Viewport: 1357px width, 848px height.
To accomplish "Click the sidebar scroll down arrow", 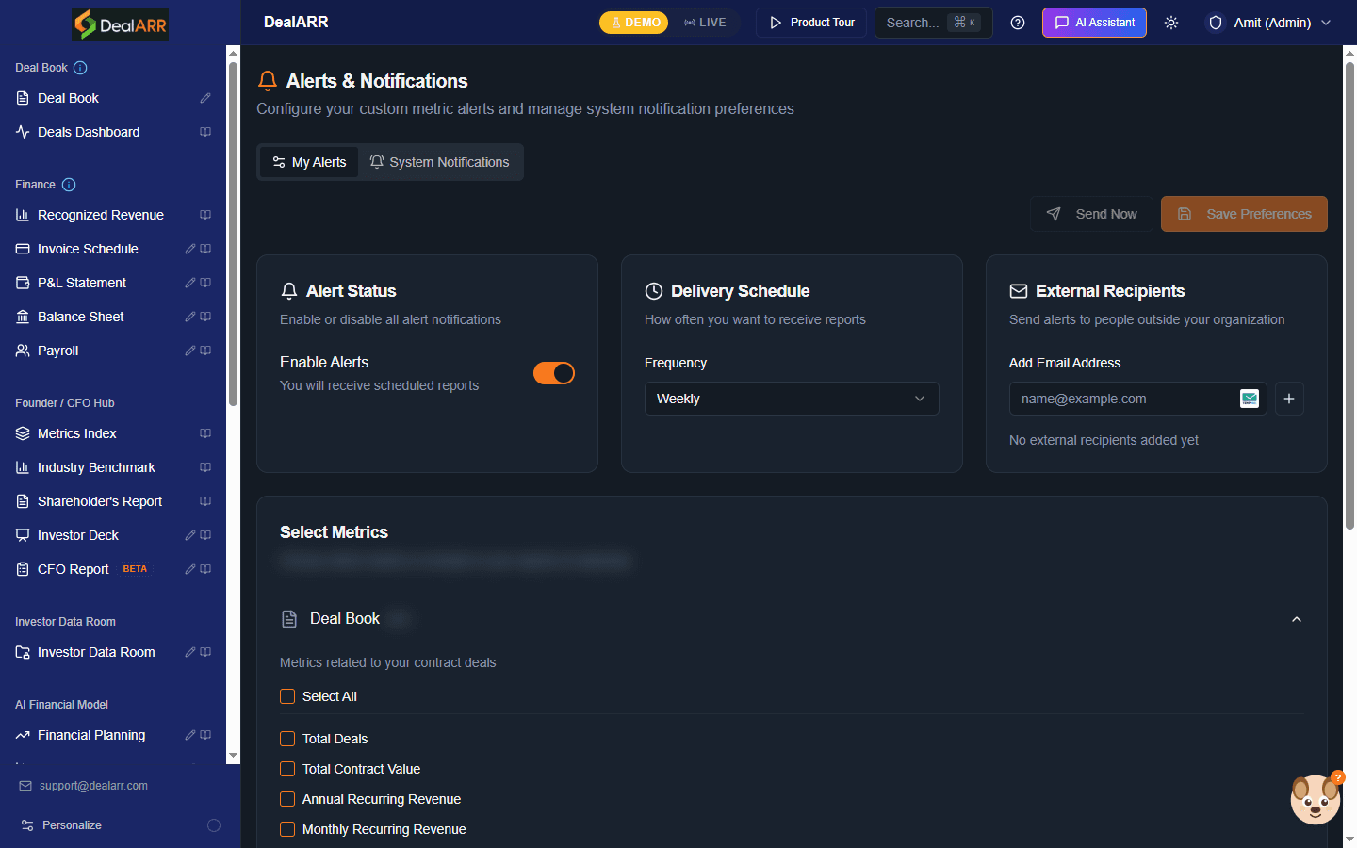I will (x=233, y=756).
